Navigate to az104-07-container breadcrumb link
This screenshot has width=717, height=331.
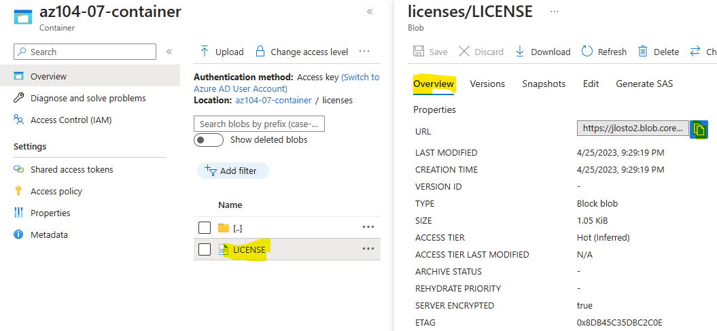tap(273, 100)
